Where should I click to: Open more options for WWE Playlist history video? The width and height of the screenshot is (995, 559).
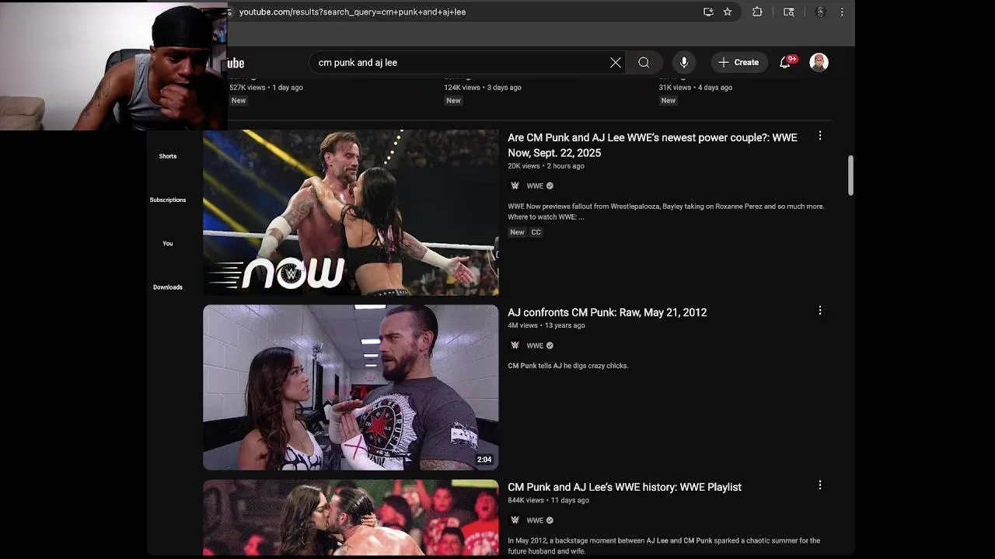tap(819, 485)
